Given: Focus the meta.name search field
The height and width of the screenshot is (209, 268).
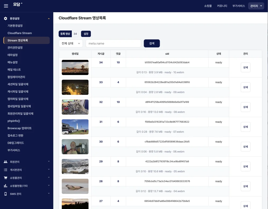Looking at the screenshot, I should (x=113, y=43).
